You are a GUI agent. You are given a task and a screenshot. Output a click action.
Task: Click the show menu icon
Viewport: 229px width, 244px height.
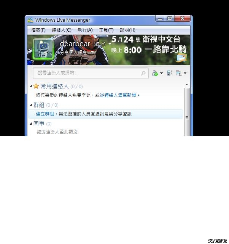(x=178, y=73)
